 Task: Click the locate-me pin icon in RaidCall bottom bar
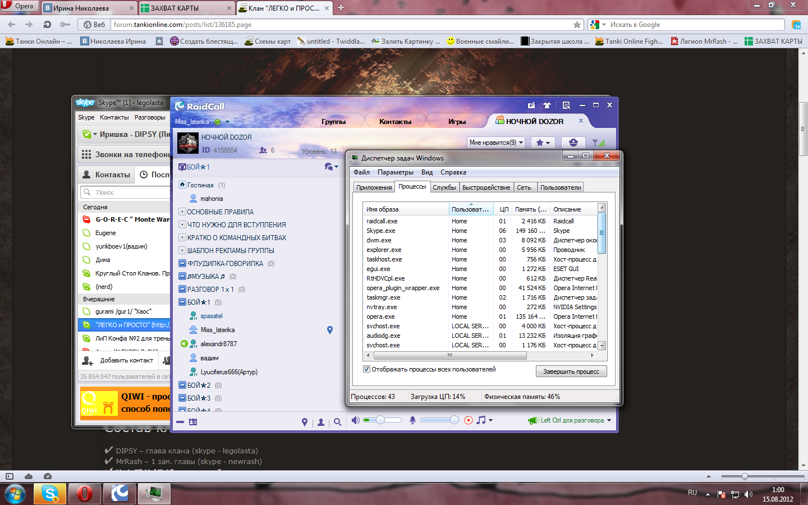305,422
